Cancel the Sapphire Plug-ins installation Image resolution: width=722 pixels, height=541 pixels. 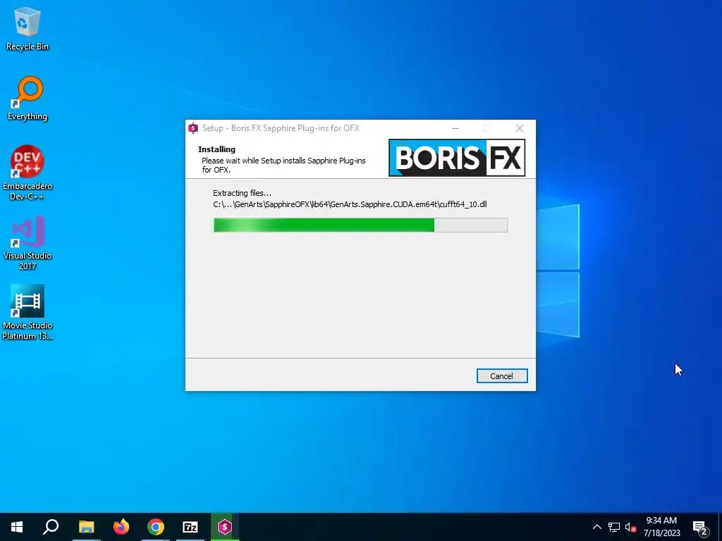pos(502,376)
